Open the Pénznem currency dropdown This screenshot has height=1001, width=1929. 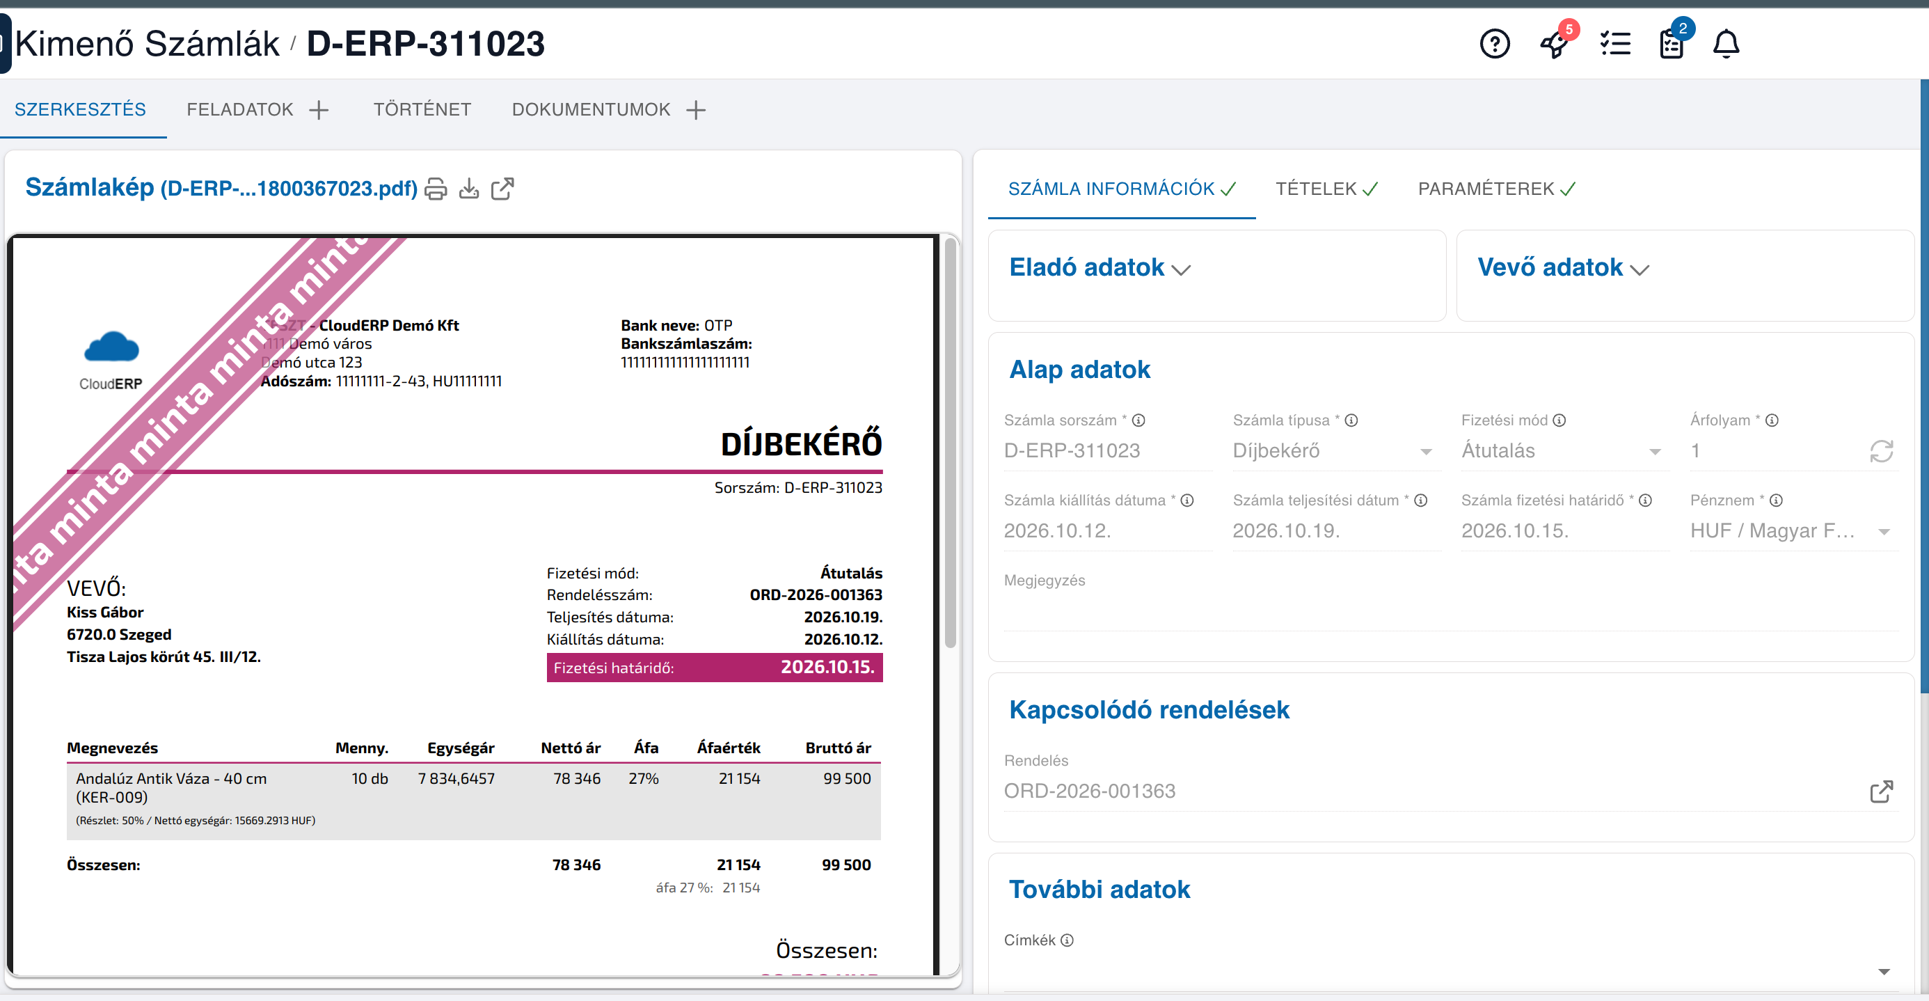(x=1793, y=531)
